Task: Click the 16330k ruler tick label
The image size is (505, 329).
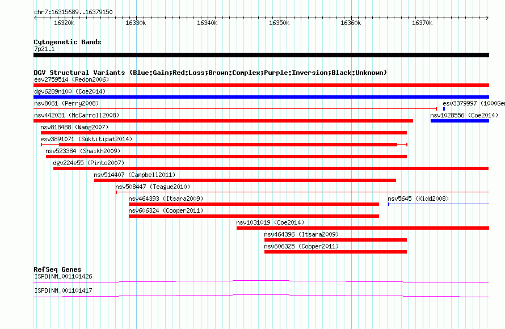Action: coord(136,23)
